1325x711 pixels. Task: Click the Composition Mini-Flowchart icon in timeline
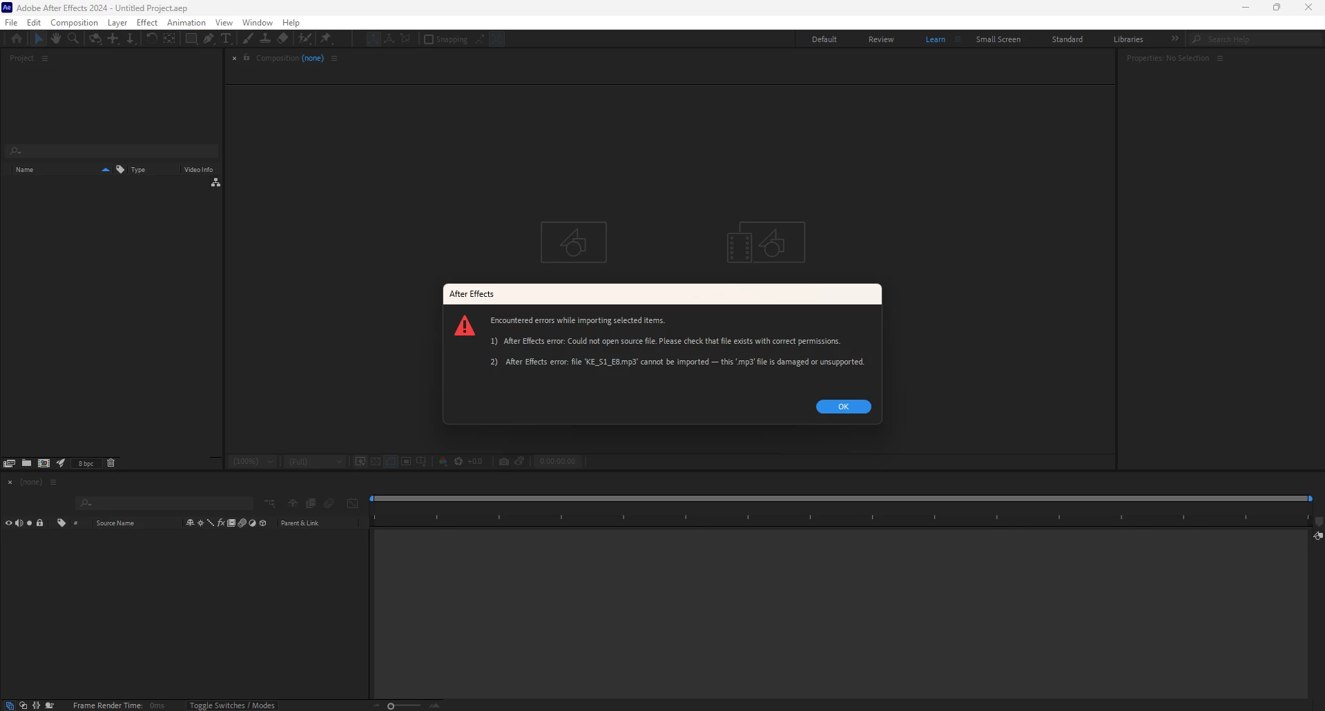point(270,503)
